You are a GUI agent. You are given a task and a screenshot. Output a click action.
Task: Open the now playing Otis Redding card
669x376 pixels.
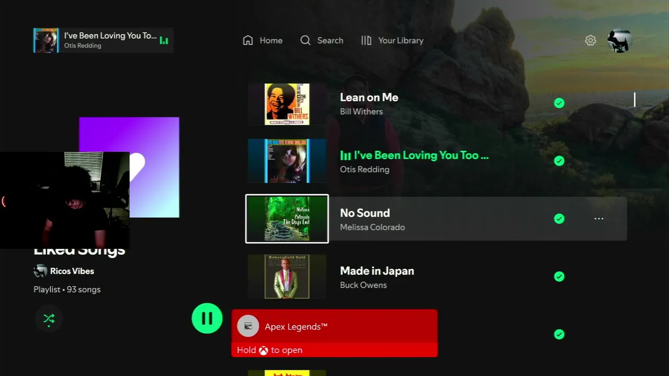[x=103, y=40]
